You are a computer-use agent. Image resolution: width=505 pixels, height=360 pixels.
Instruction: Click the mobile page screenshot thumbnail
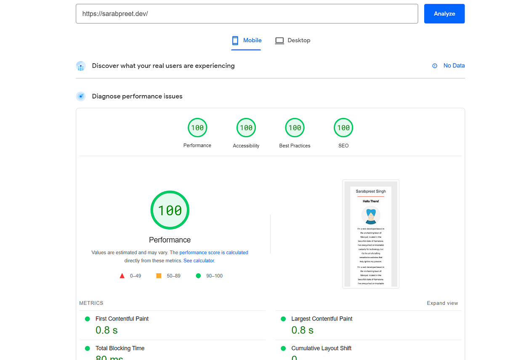pos(371,234)
